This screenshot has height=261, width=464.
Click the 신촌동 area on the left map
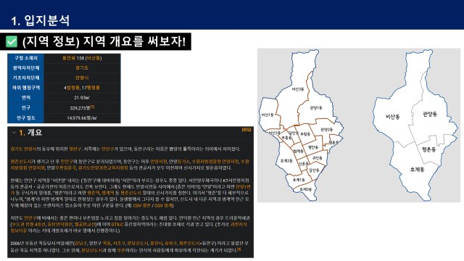(304, 164)
